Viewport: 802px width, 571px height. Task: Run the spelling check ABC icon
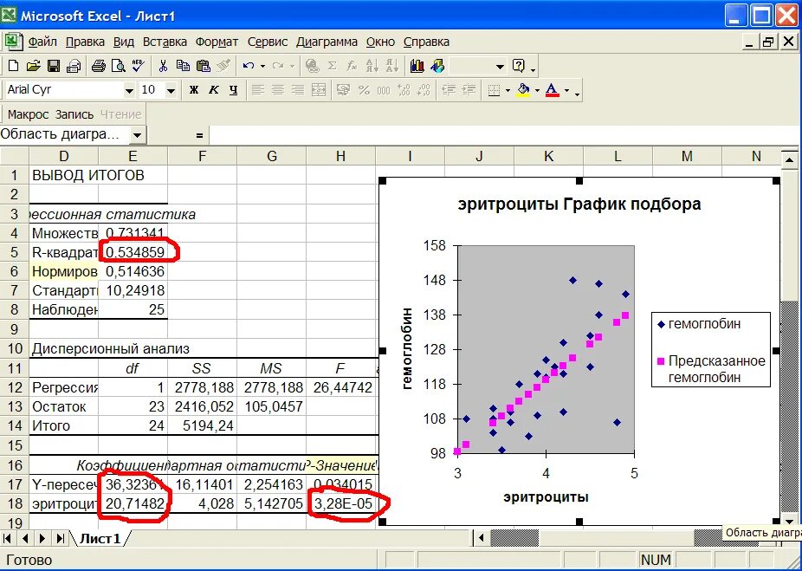click(138, 66)
